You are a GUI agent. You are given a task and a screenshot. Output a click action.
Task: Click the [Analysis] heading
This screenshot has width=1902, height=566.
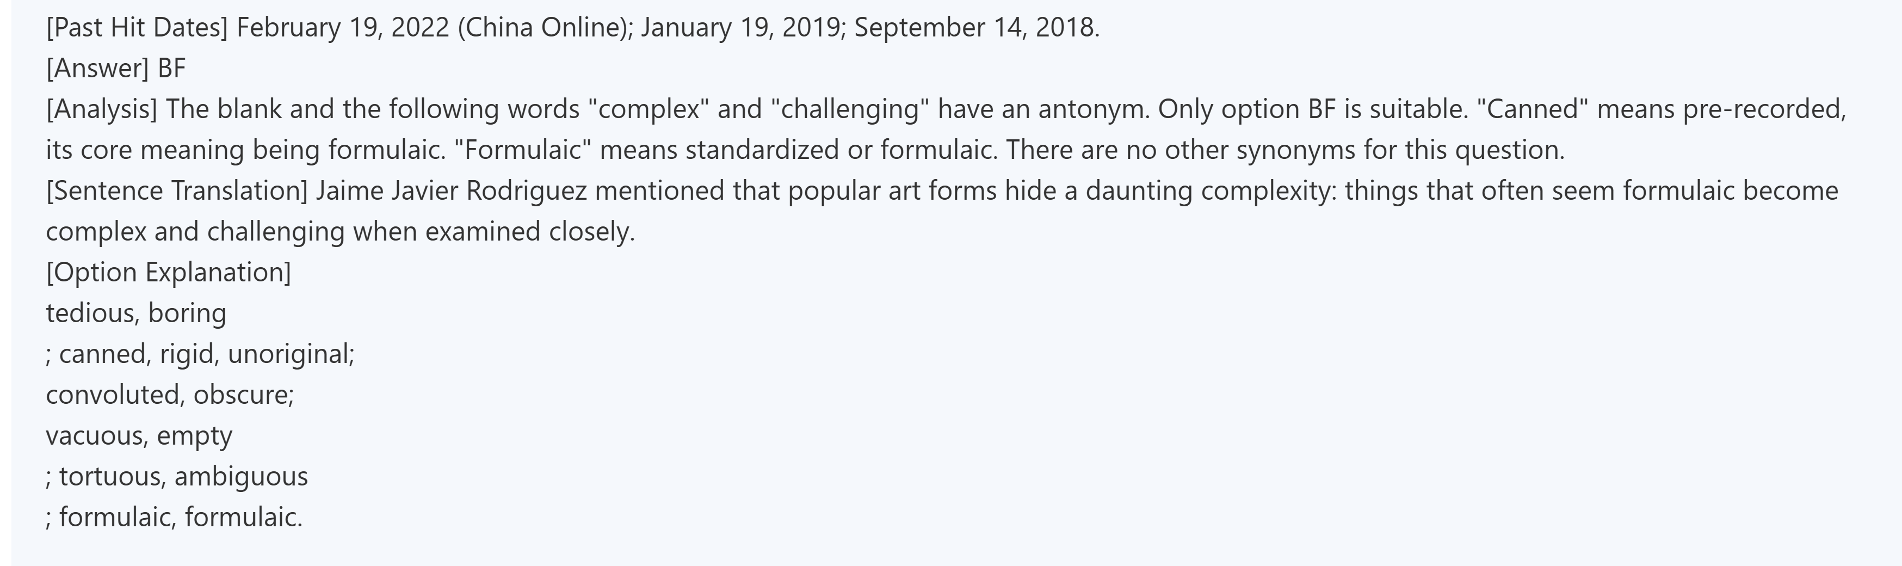pos(101,109)
